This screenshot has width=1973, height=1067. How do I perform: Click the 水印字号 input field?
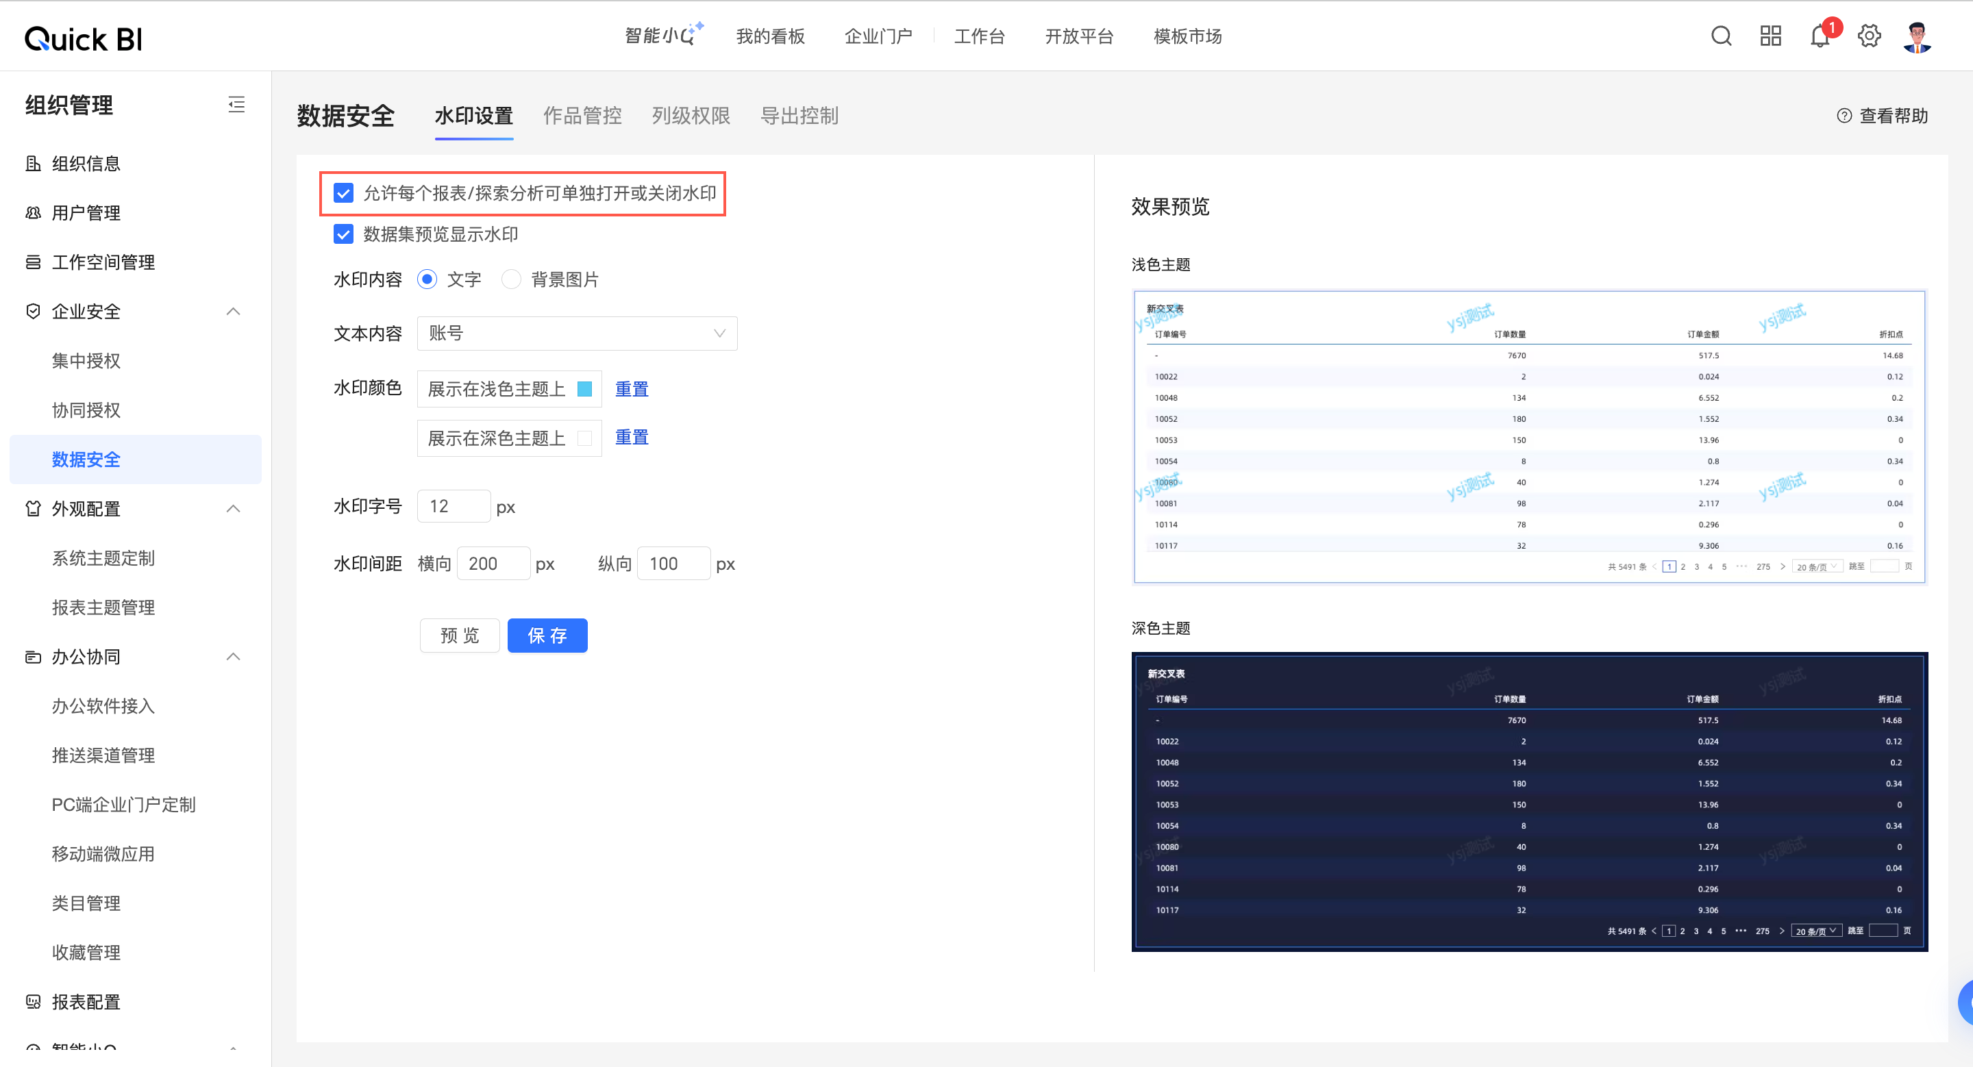pyautogui.click(x=454, y=507)
